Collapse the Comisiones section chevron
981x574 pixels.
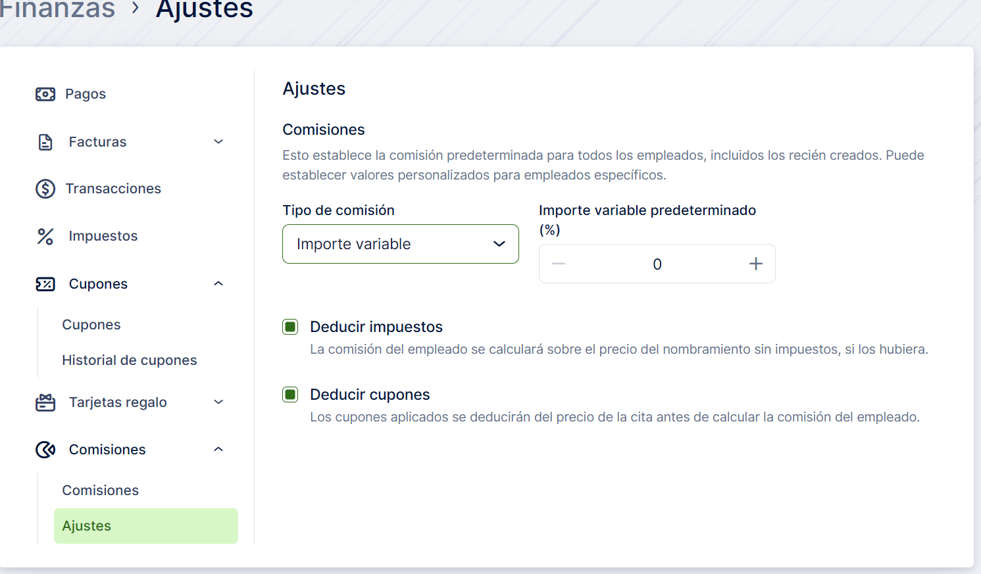coord(218,450)
